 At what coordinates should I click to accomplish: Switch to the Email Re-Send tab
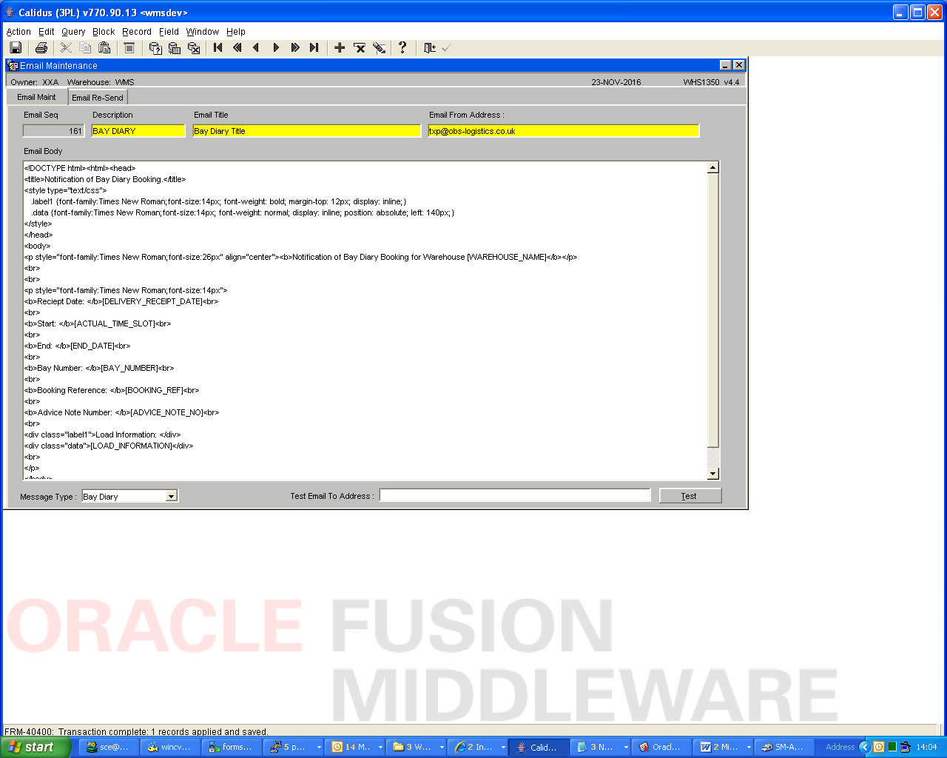pyautogui.click(x=98, y=97)
